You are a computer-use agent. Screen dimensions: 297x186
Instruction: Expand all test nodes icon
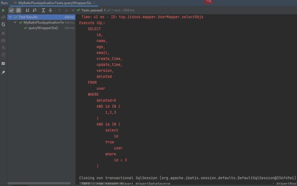click(x=44, y=10)
